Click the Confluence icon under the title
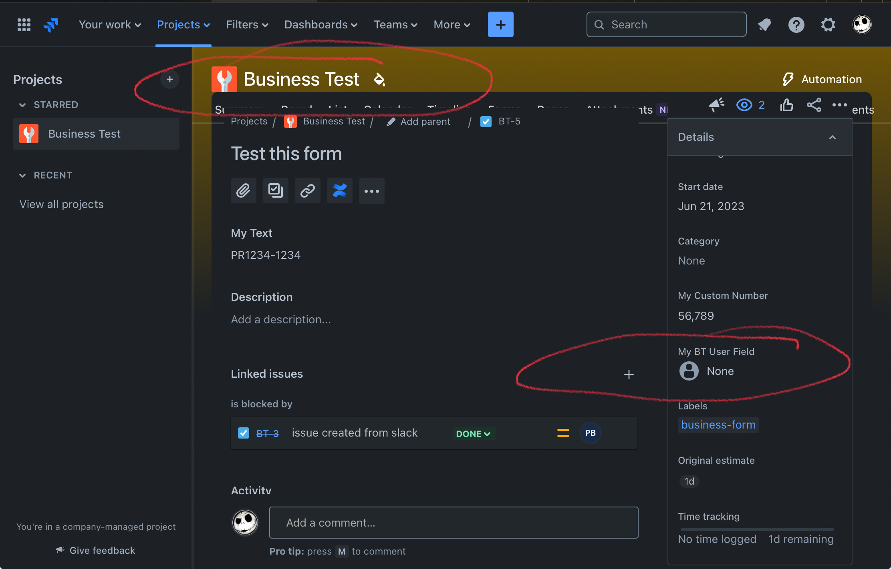 pos(339,190)
